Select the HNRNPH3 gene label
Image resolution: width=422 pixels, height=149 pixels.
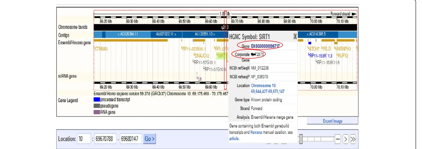[x=343, y=49]
